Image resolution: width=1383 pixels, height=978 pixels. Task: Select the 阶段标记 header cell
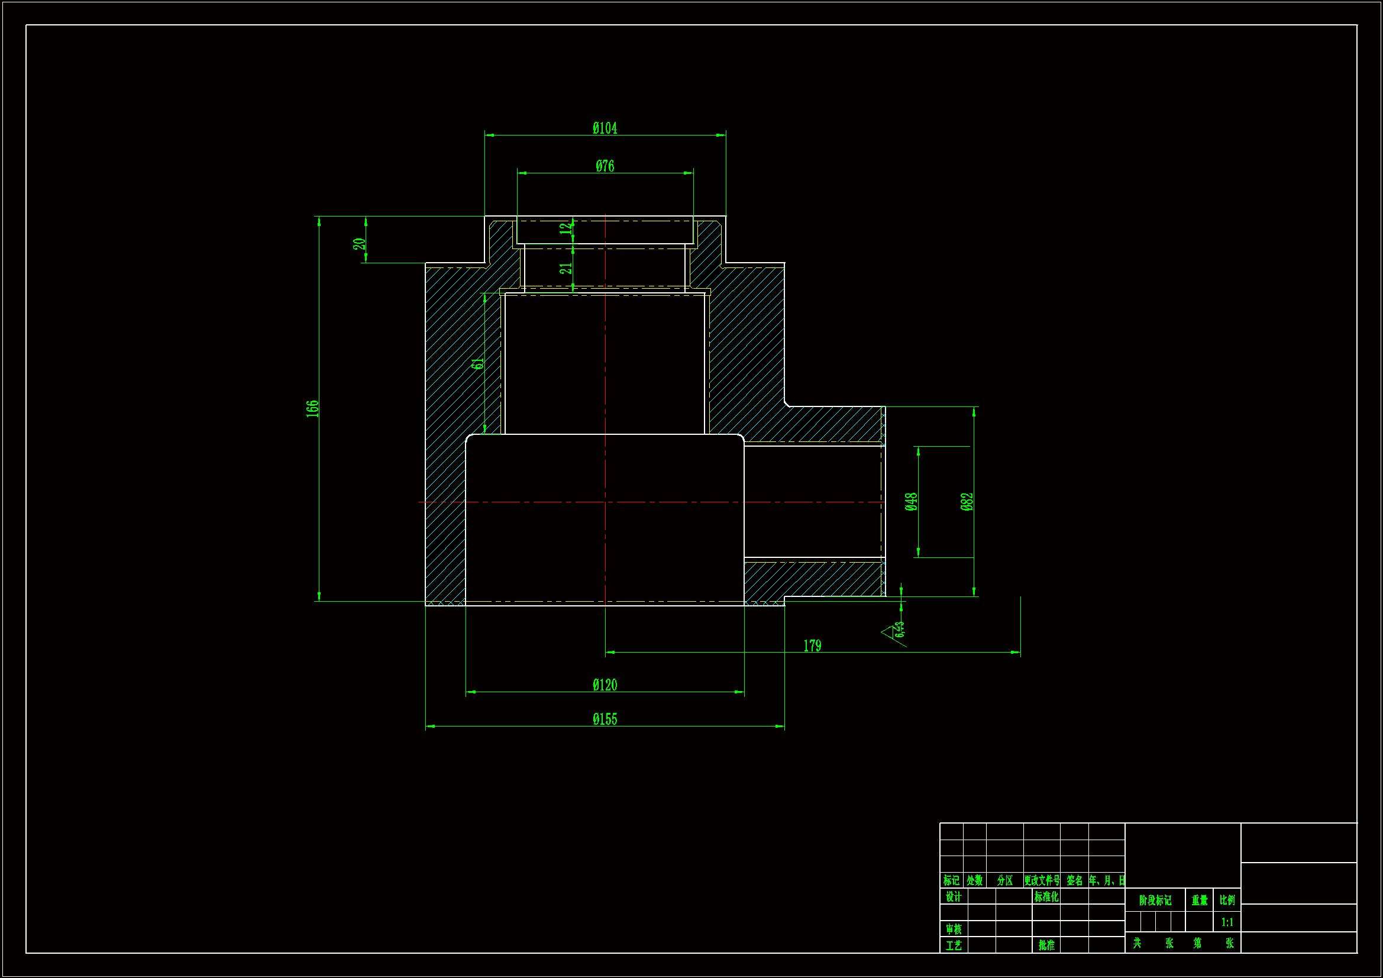point(1155,900)
